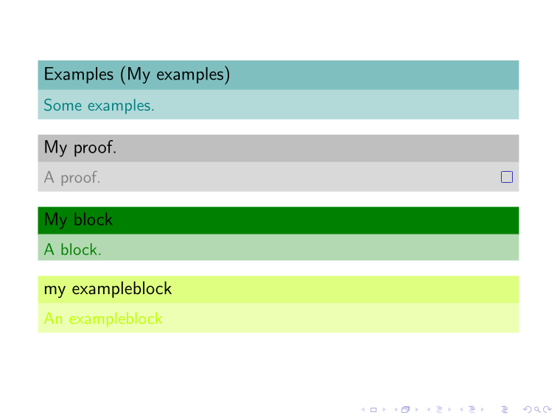Click the next section arrow

click(x=483, y=409)
